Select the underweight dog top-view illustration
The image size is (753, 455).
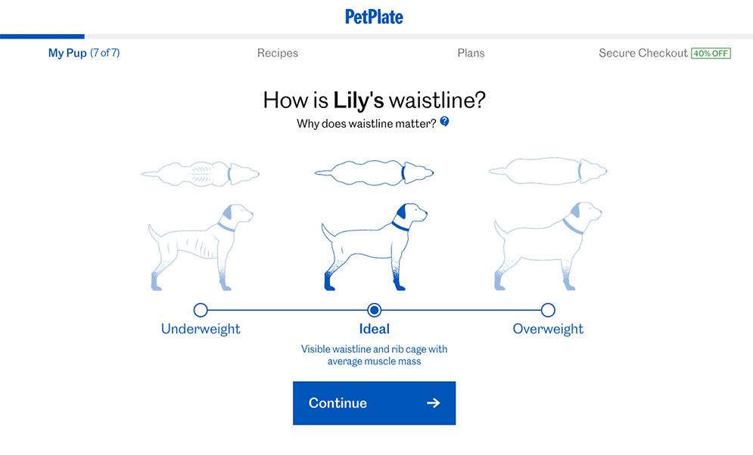coord(201,174)
